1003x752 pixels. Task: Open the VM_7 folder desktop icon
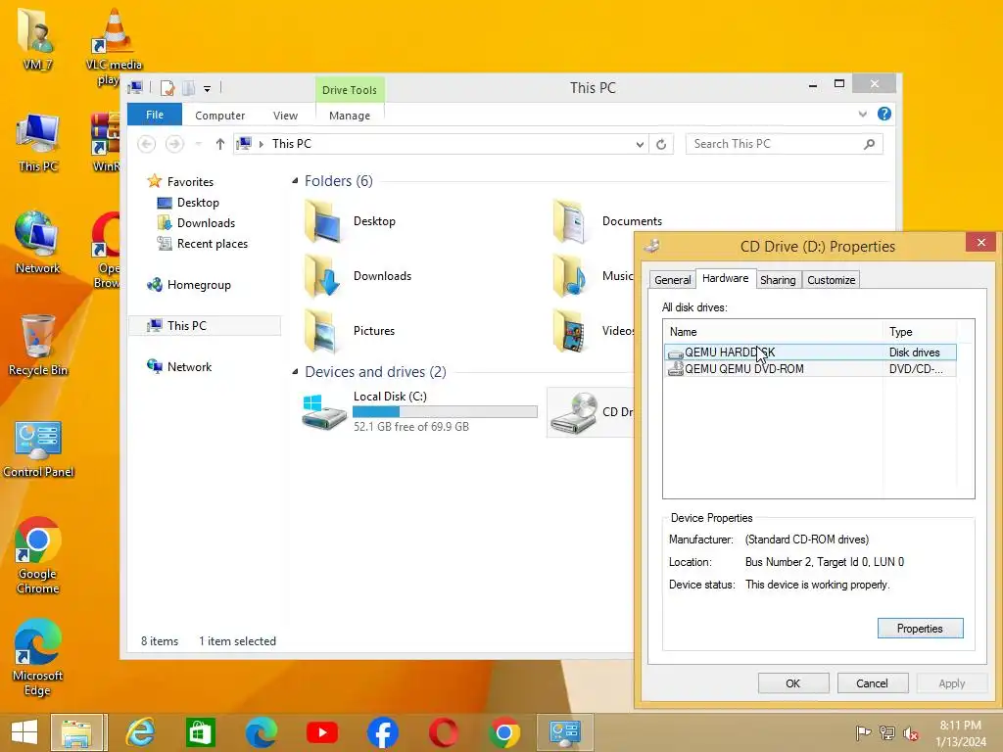pyautogui.click(x=37, y=38)
